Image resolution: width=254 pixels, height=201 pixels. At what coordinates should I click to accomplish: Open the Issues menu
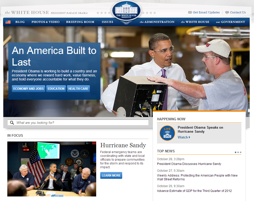(107, 22)
